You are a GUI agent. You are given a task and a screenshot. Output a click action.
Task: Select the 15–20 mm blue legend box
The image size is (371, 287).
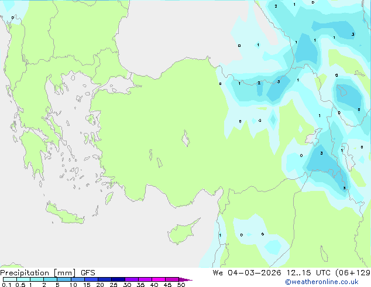pyautogui.click(x=91, y=279)
